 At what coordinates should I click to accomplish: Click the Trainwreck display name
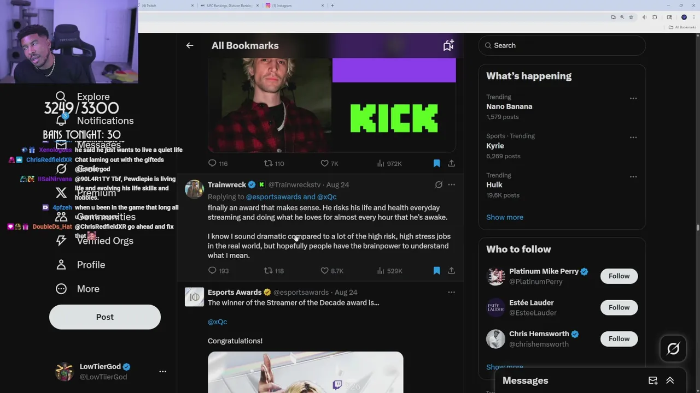[227, 184]
